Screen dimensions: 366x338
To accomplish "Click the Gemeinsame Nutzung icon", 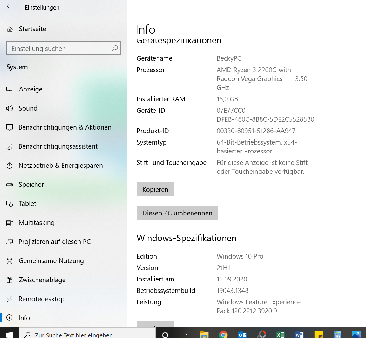I will [9, 261].
